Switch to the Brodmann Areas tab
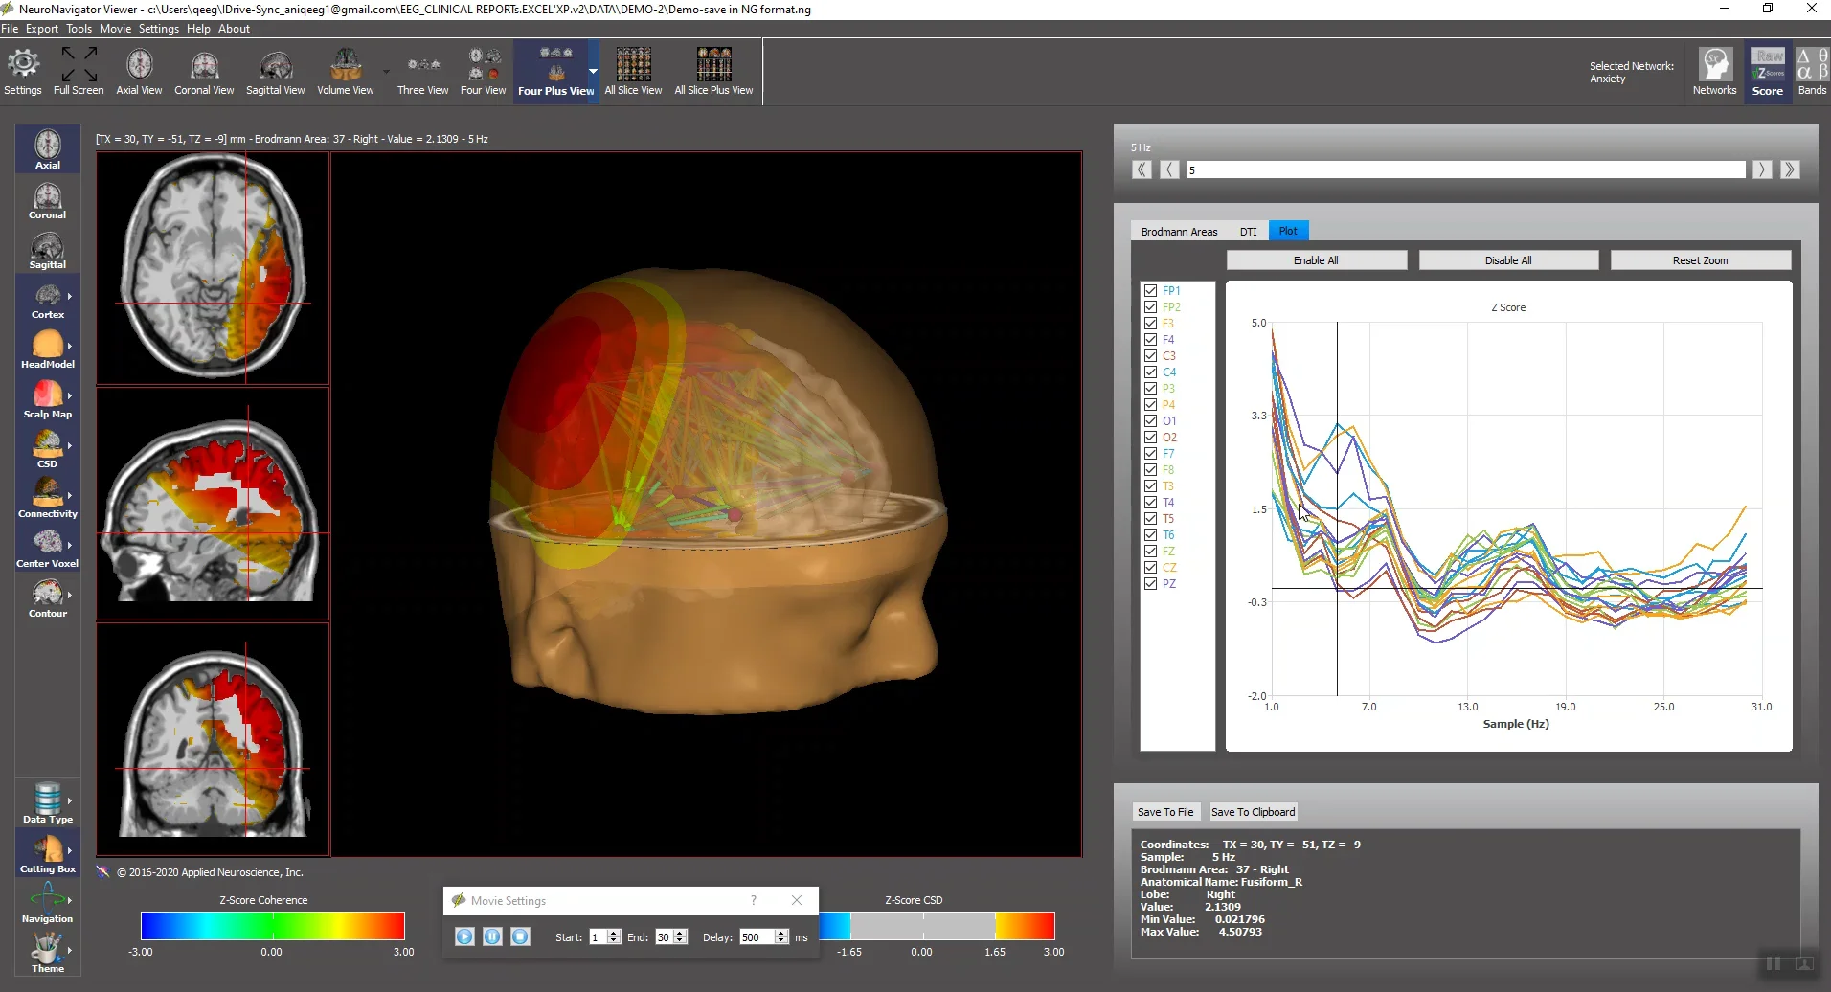The height and width of the screenshot is (992, 1831). (1178, 231)
